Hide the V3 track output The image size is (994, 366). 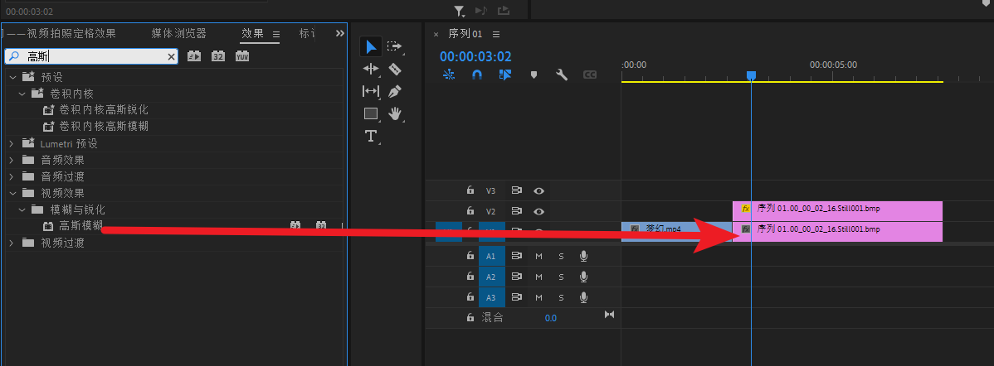539,190
